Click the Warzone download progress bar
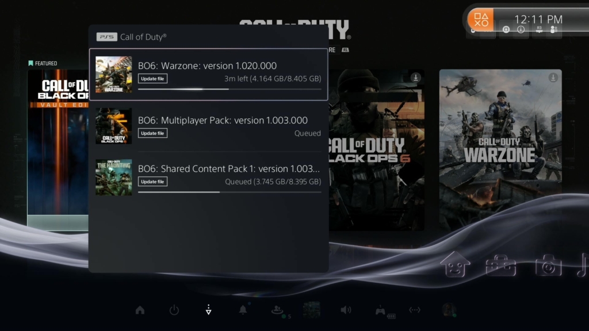This screenshot has width=589, height=331. click(229, 89)
